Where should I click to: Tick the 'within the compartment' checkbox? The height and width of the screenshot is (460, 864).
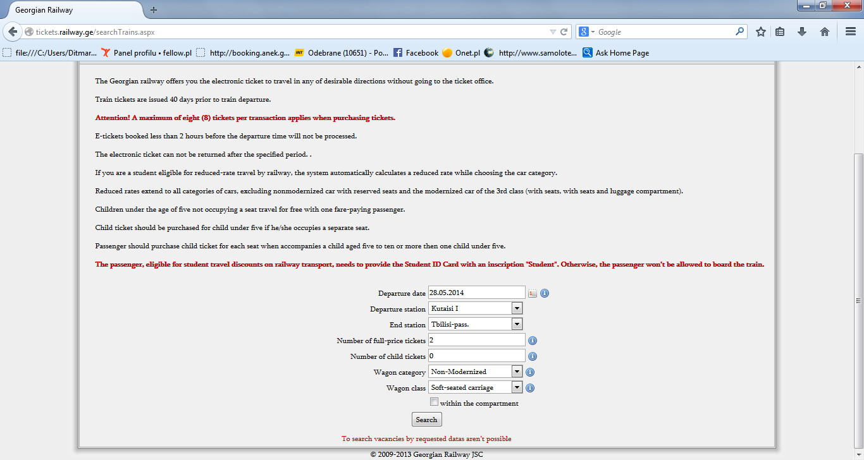pos(434,402)
